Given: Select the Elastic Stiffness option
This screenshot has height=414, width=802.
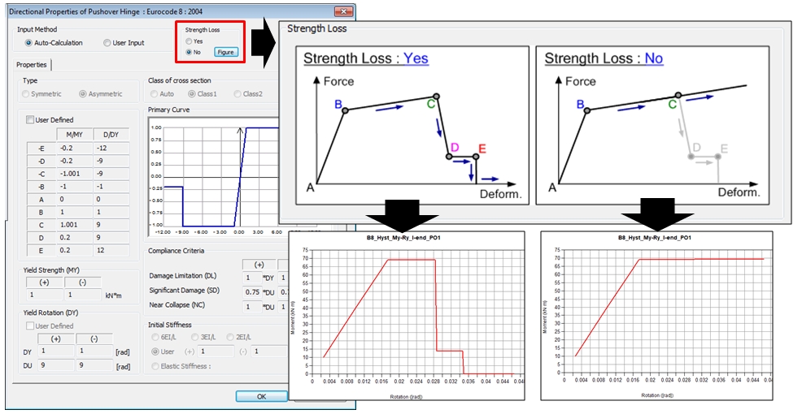Looking at the screenshot, I should point(155,366).
